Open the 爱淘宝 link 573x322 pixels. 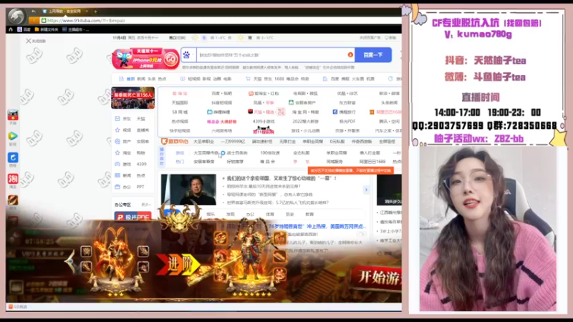click(180, 94)
